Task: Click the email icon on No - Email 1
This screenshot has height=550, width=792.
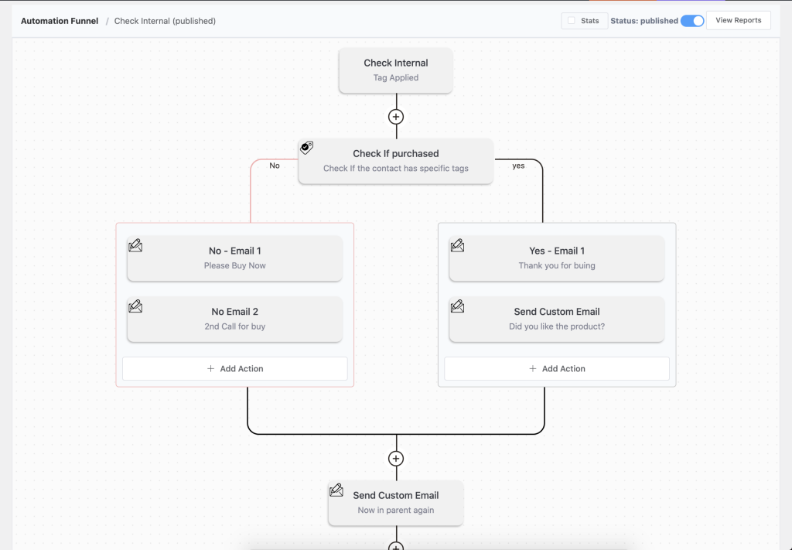Action: (135, 245)
